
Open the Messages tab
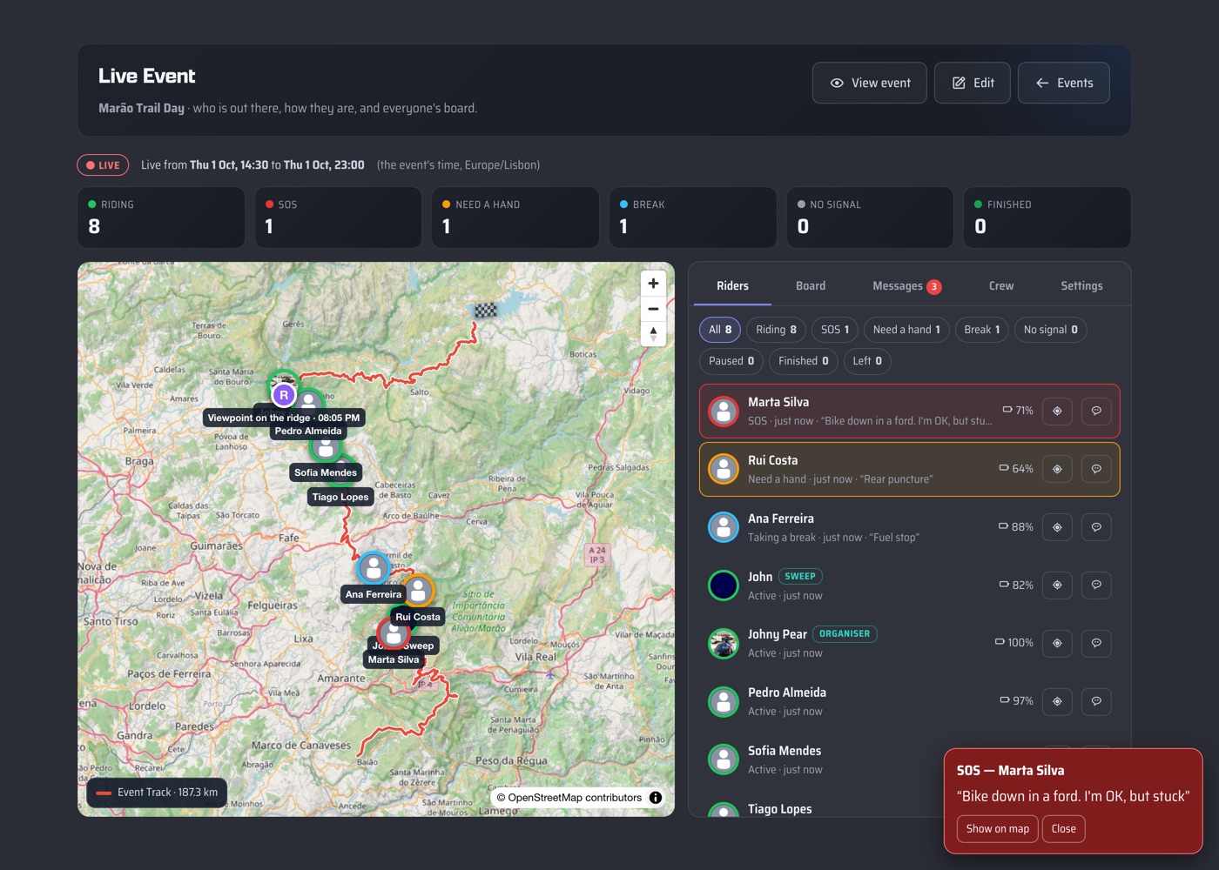(906, 285)
